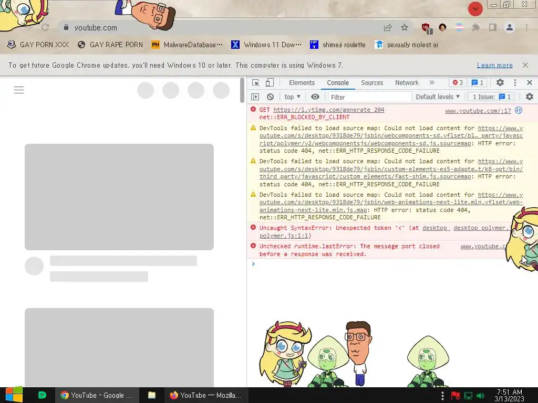Open 'shimeji roulette' bookmark
538x403 pixels.
tap(338, 45)
